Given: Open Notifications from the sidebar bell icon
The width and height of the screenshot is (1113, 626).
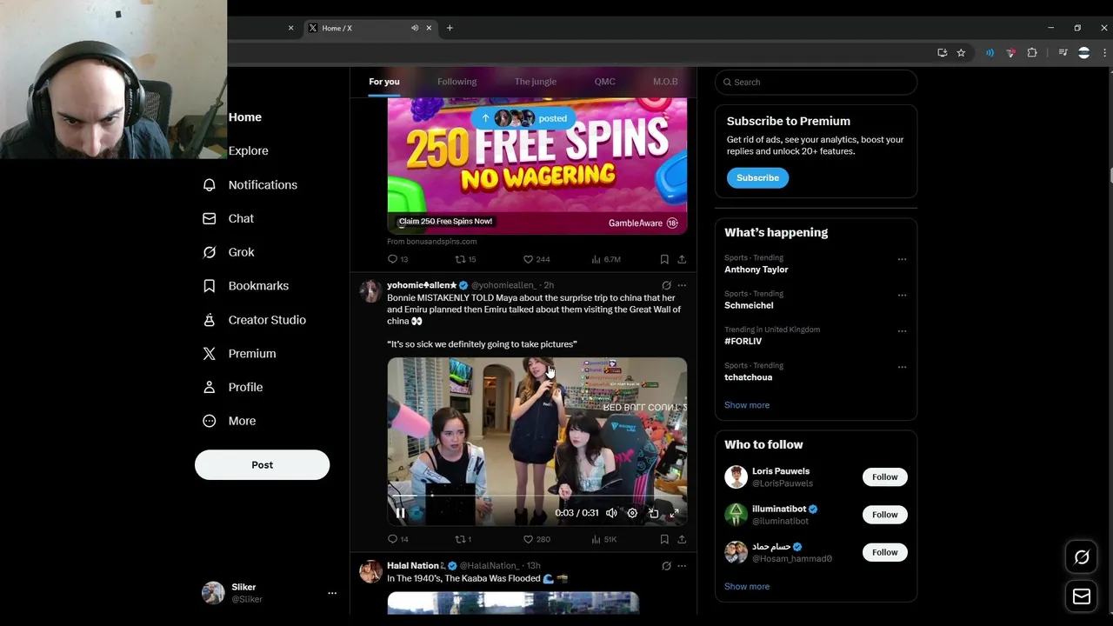Looking at the screenshot, I should [209, 184].
